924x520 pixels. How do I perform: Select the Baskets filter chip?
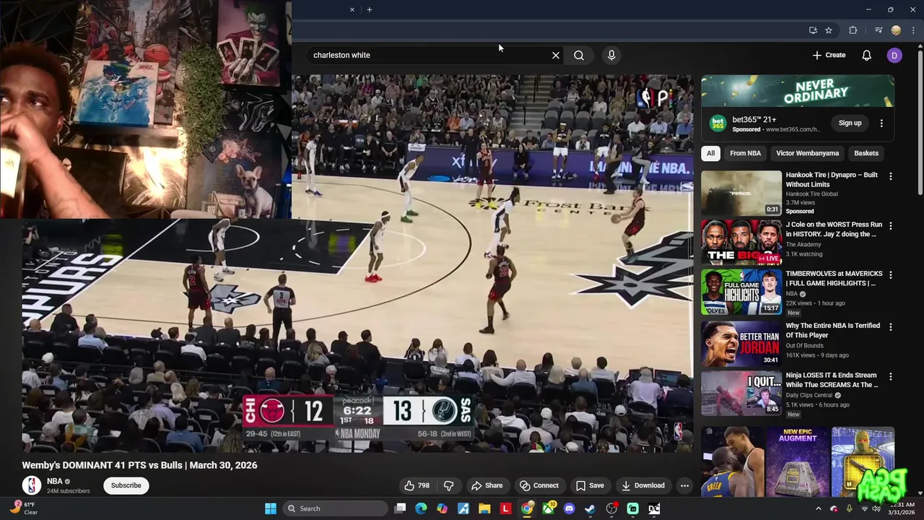(x=866, y=153)
